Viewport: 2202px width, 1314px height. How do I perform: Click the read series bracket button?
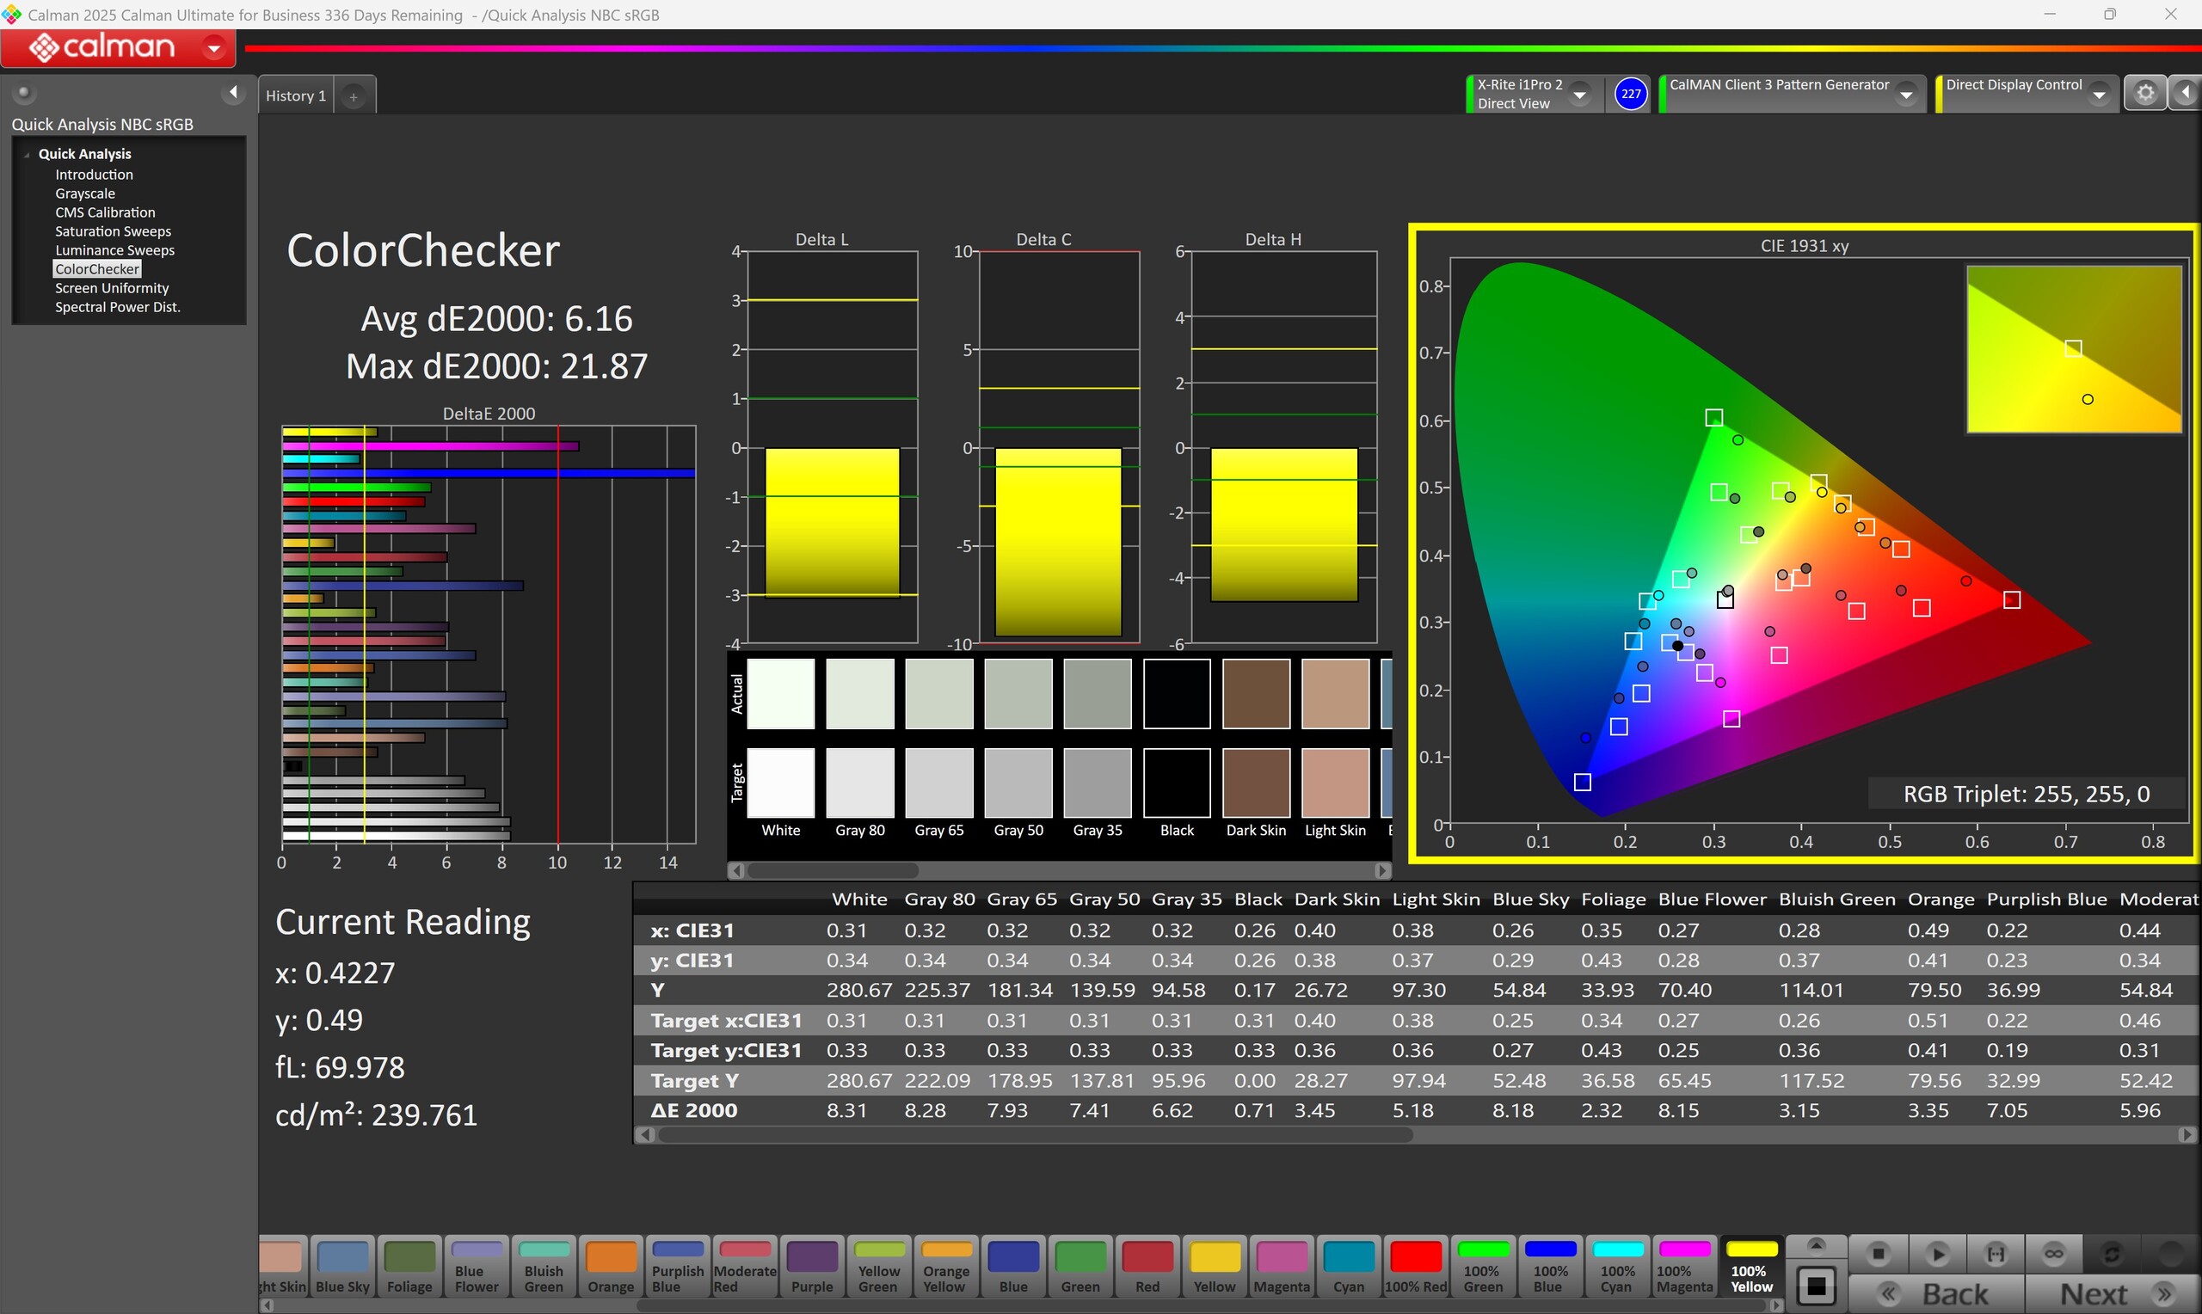coord(1996,1254)
